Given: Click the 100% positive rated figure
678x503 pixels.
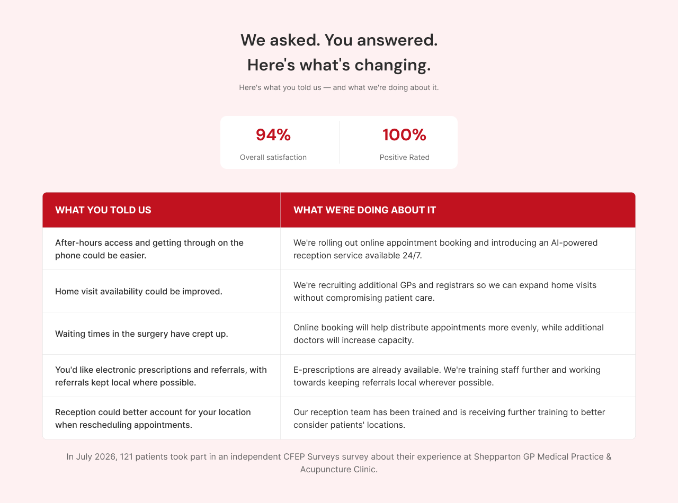Looking at the screenshot, I should [405, 135].
